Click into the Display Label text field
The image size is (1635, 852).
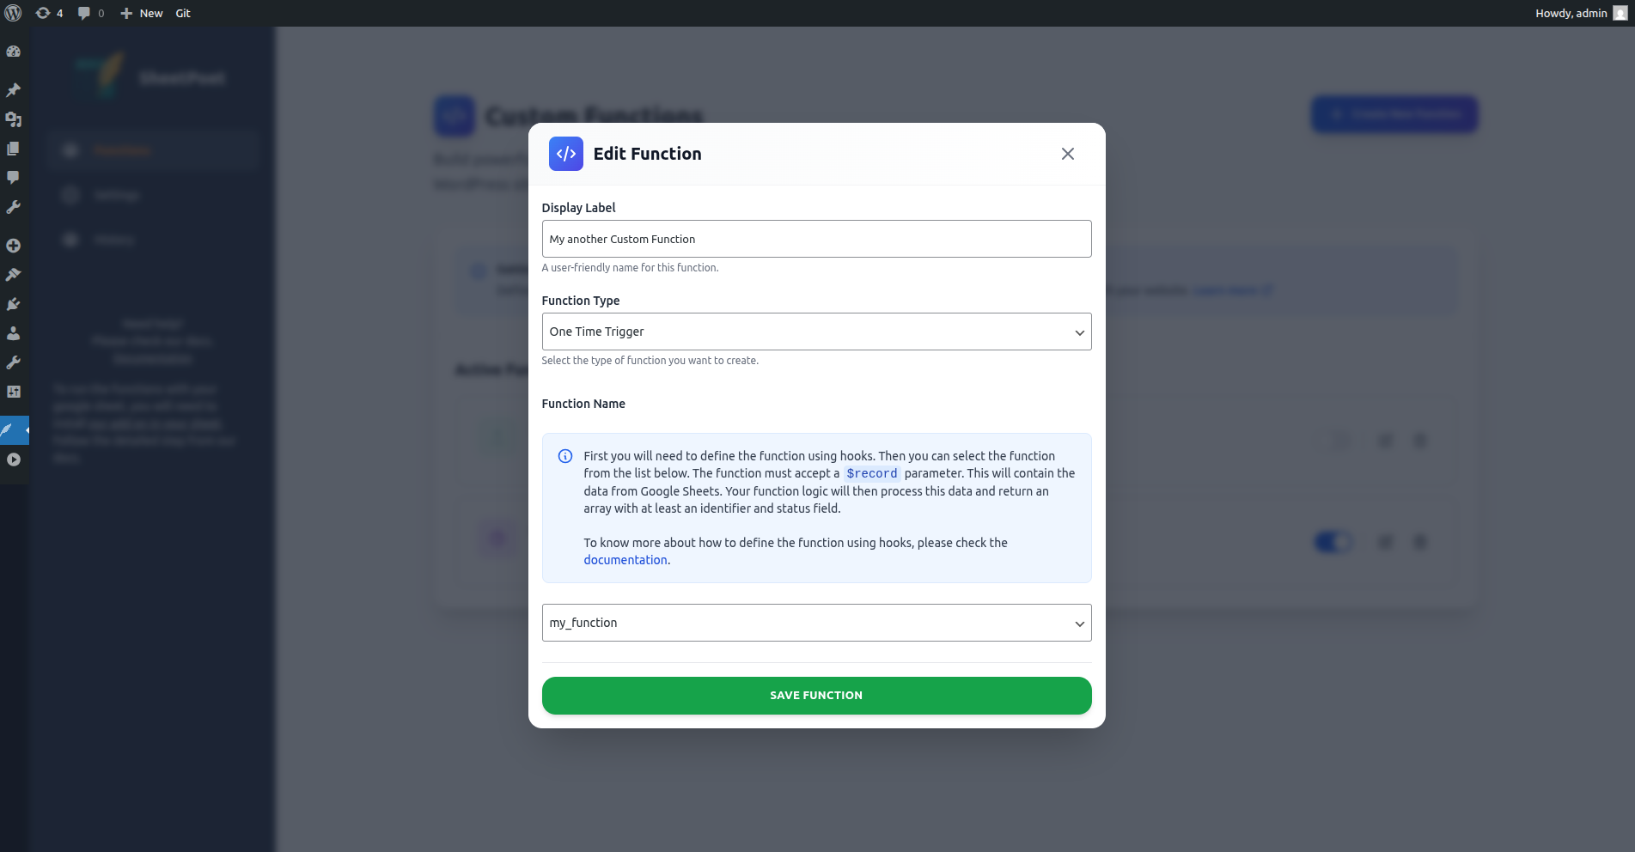coord(816,239)
